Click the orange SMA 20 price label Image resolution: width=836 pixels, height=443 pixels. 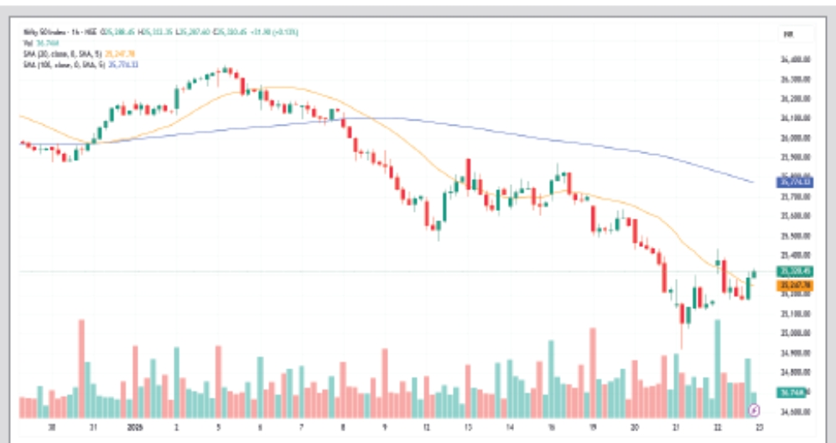pyautogui.click(x=792, y=286)
